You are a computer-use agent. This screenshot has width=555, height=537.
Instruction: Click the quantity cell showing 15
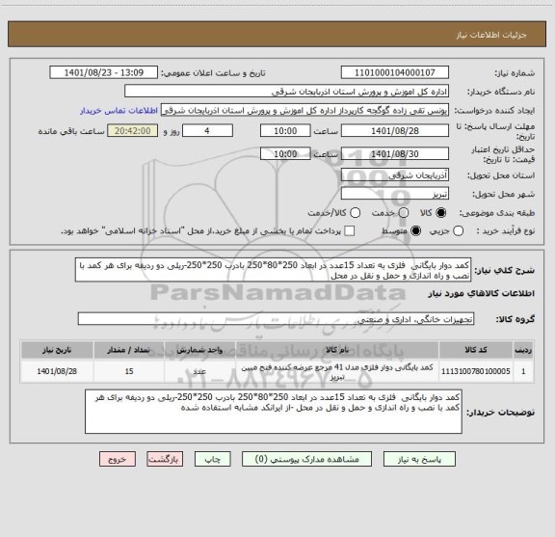(x=129, y=371)
